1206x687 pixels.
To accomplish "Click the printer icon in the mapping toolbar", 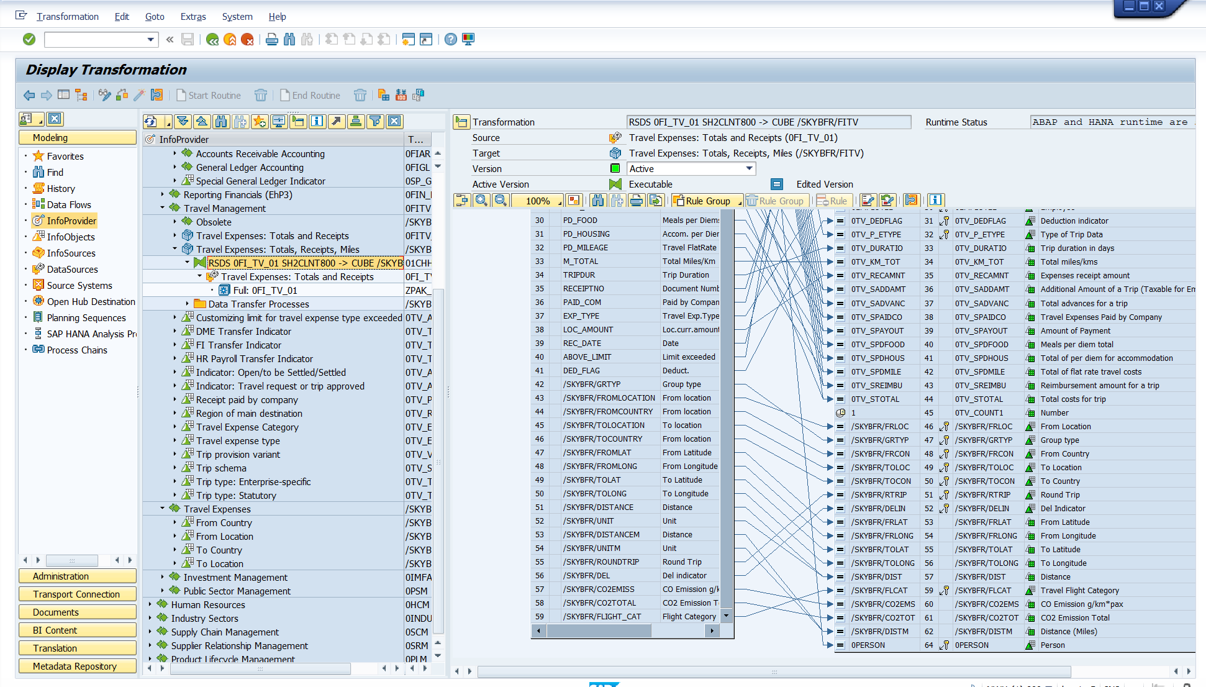I will (637, 201).
